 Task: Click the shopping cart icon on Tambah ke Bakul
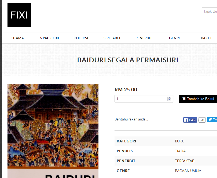tap(184, 99)
